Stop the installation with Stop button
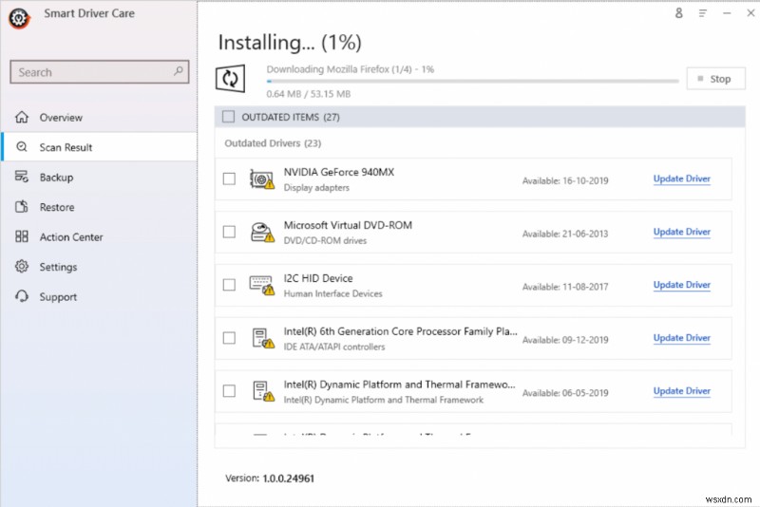The height and width of the screenshot is (507, 760). pyautogui.click(x=715, y=79)
